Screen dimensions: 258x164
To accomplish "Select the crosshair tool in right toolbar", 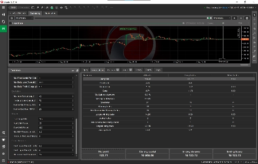I will pyautogui.click(x=254, y=19).
